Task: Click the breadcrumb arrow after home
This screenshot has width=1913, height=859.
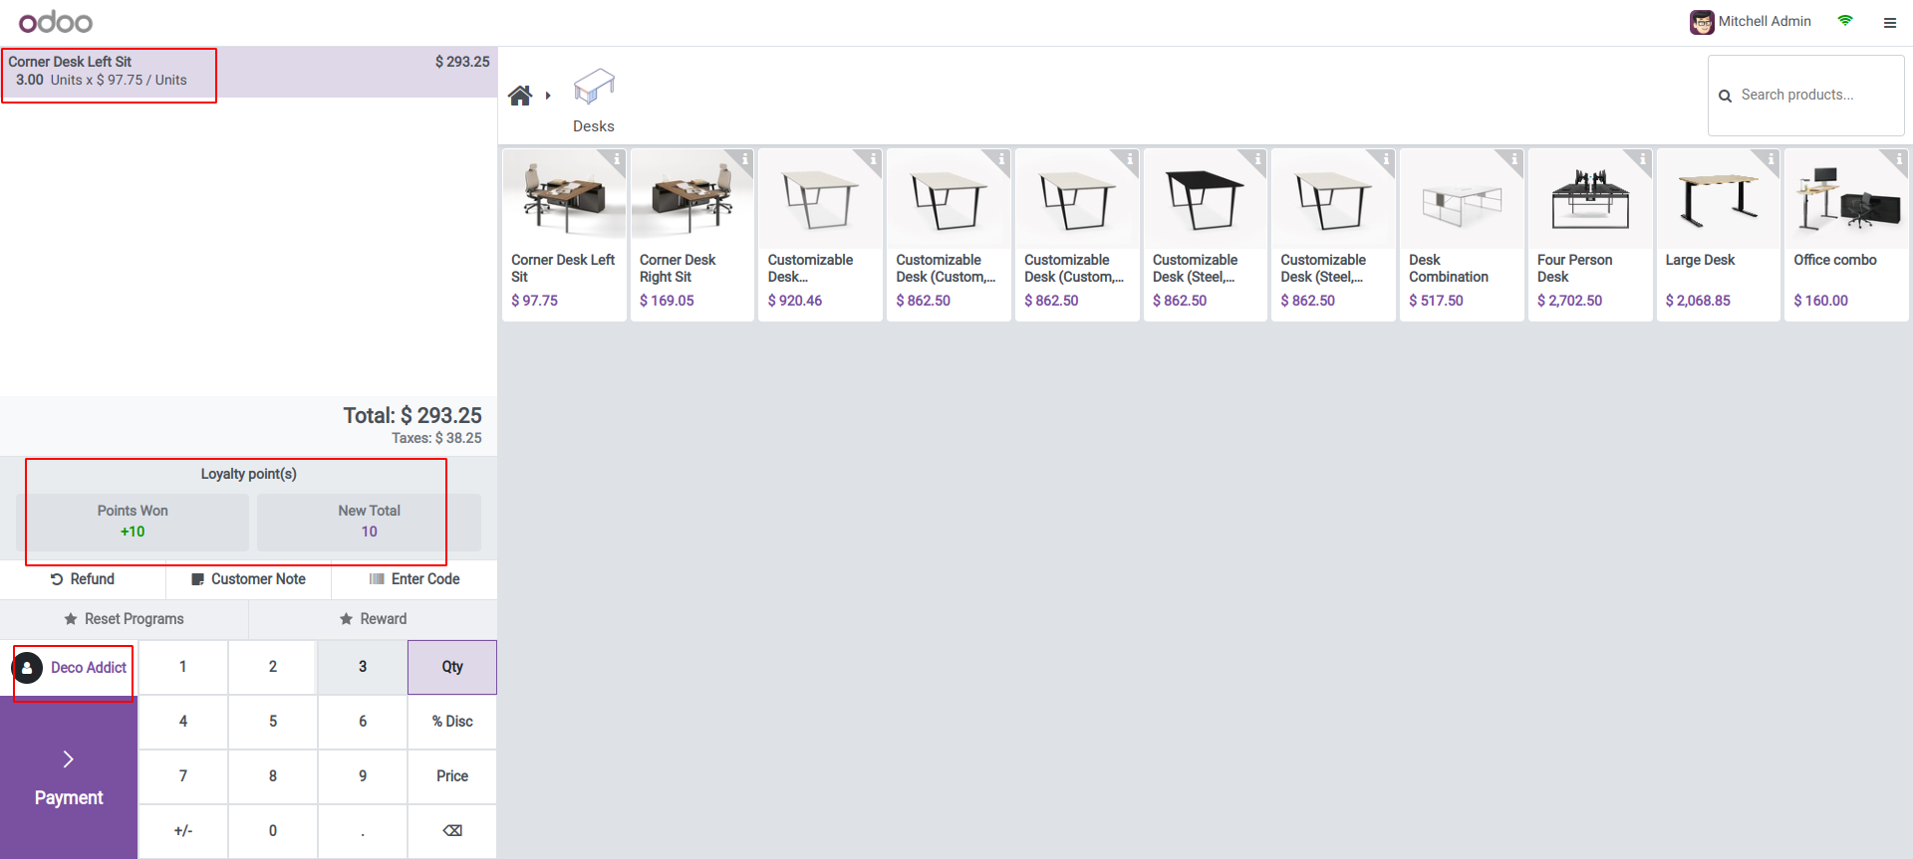Action: coord(548,96)
